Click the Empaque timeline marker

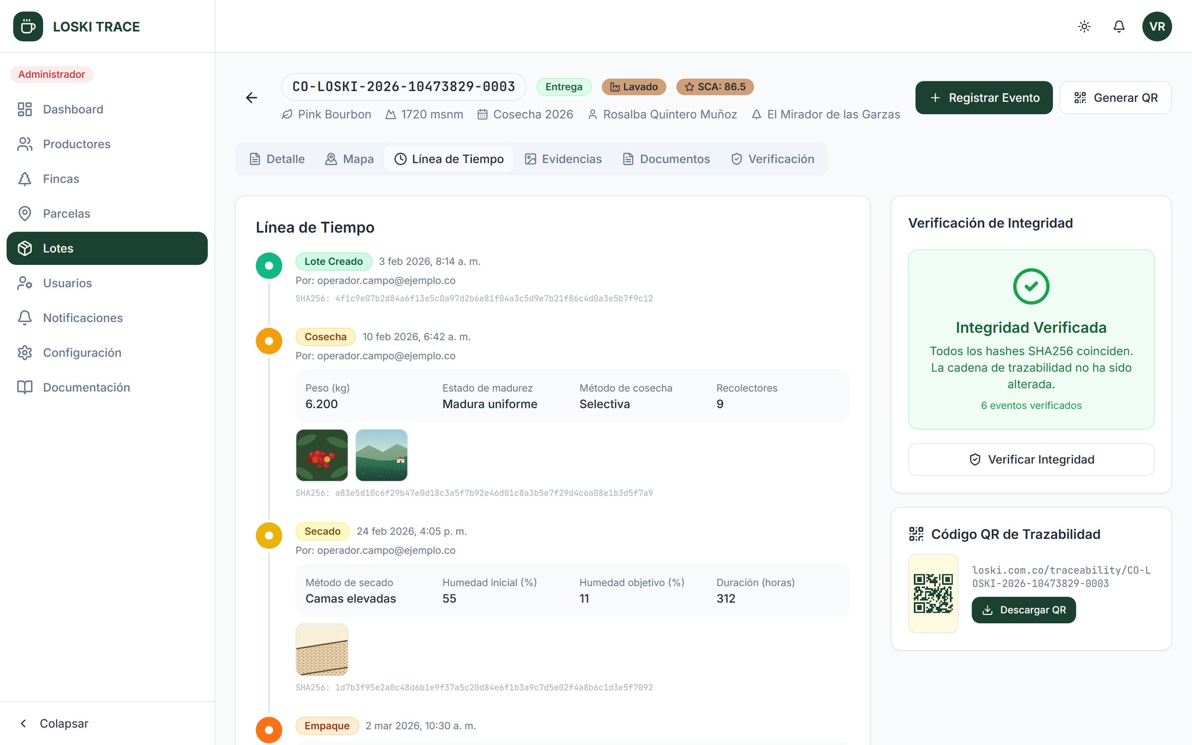tap(269, 730)
